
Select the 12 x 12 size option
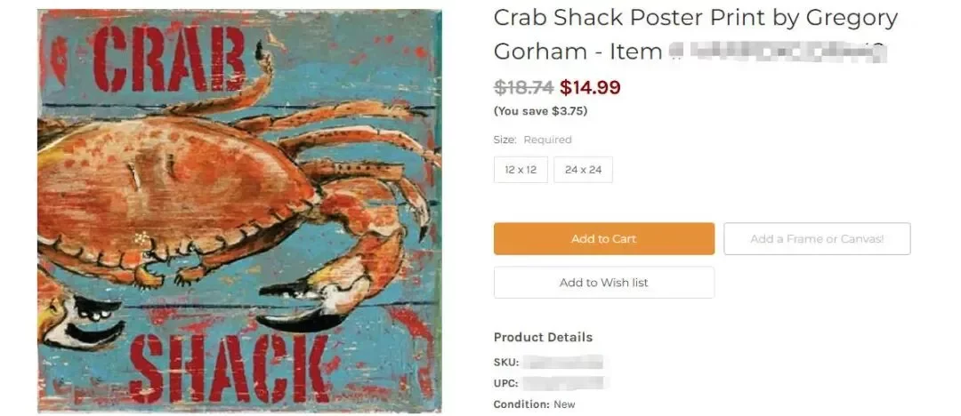click(521, 170)
